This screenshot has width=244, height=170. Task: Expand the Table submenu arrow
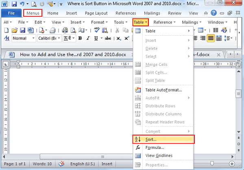(x=189, y=31)
